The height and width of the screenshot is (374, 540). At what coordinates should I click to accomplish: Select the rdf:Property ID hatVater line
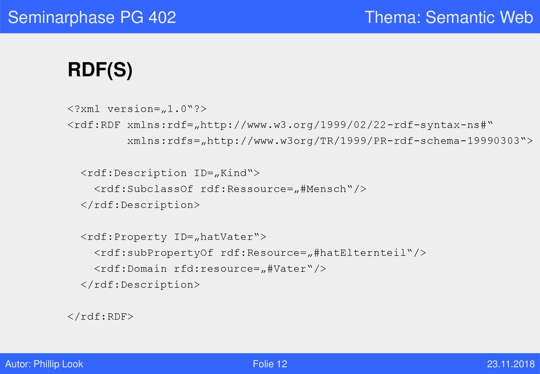(173, 237)
